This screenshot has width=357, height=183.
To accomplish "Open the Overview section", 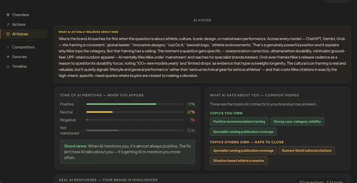I will (x=21, y=15).
